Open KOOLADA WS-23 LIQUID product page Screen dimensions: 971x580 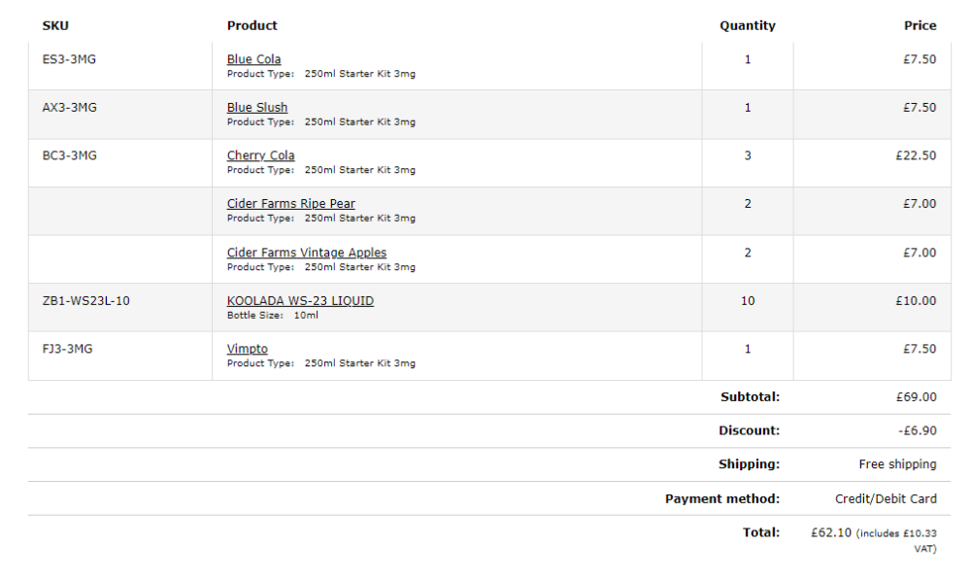click(x=300, y=301)
